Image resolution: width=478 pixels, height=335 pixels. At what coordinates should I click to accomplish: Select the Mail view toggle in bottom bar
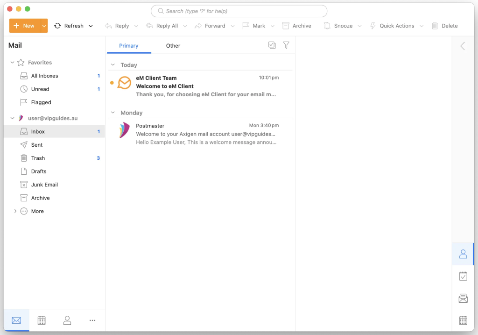click(16, 320)
